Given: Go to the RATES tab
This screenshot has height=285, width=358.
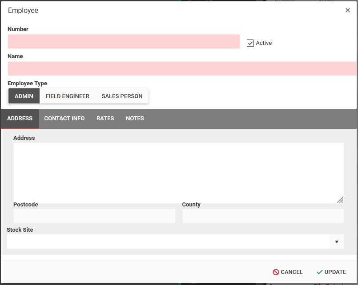Looking at the screenshot, I should click(x=105, y=119).
